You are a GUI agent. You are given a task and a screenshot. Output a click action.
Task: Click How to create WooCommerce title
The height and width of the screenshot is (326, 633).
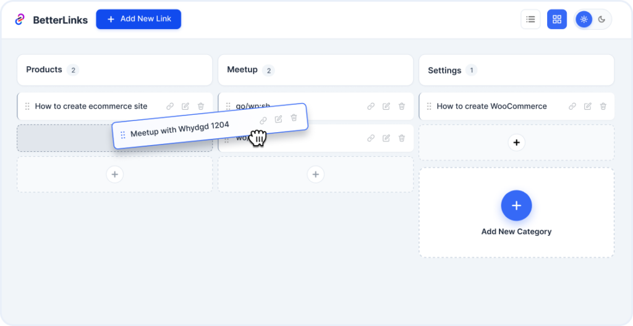[491, 107]
